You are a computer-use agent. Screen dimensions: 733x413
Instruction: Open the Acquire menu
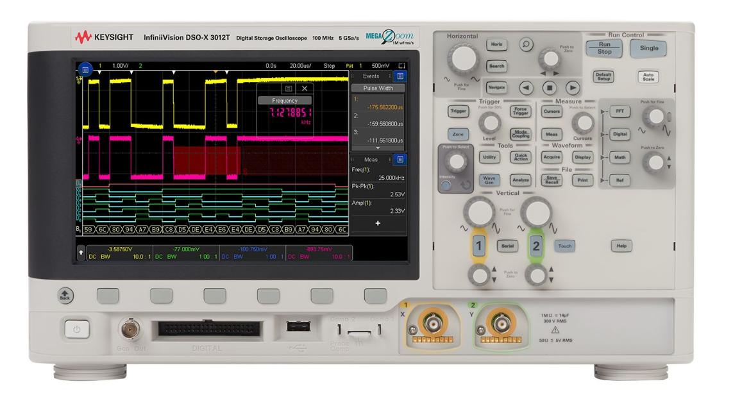click(x=552, y=157)
